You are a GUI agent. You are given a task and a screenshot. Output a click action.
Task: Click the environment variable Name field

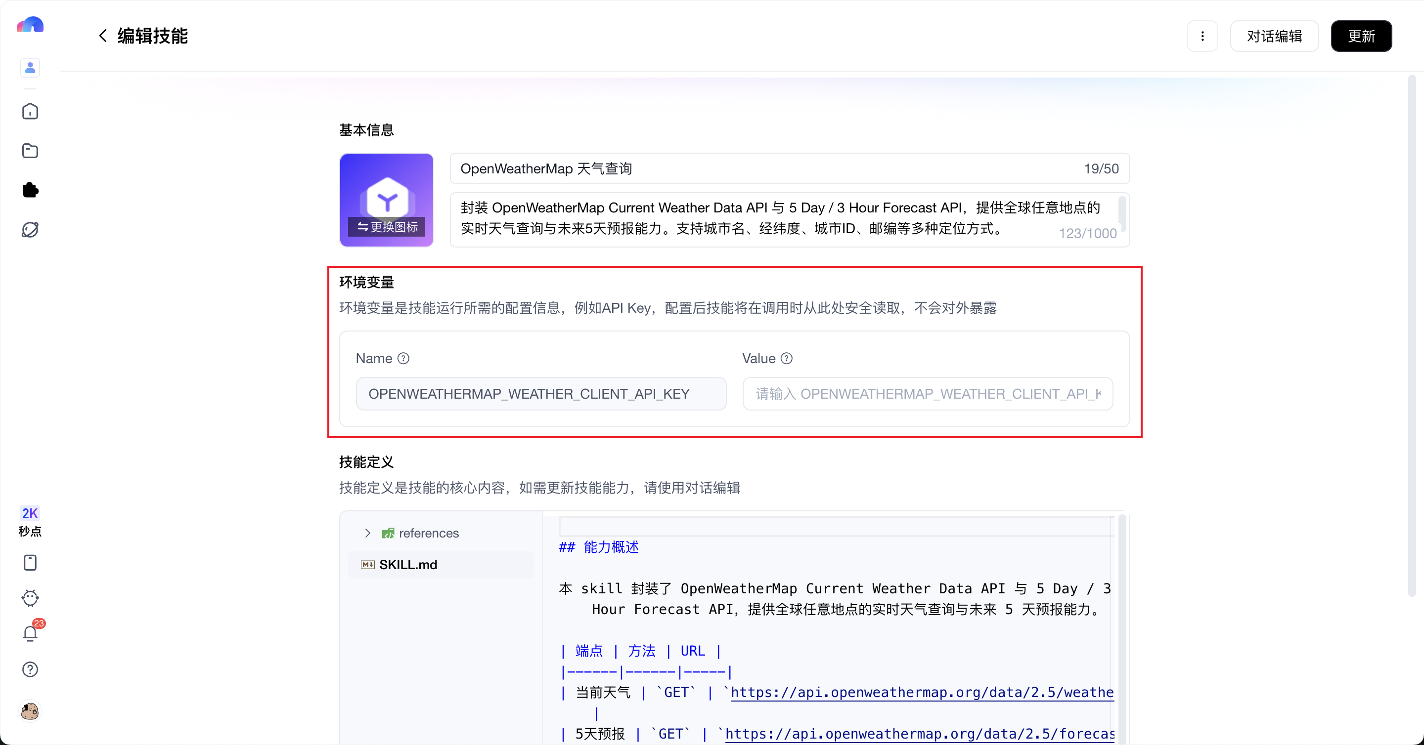[x=540, y=394]
